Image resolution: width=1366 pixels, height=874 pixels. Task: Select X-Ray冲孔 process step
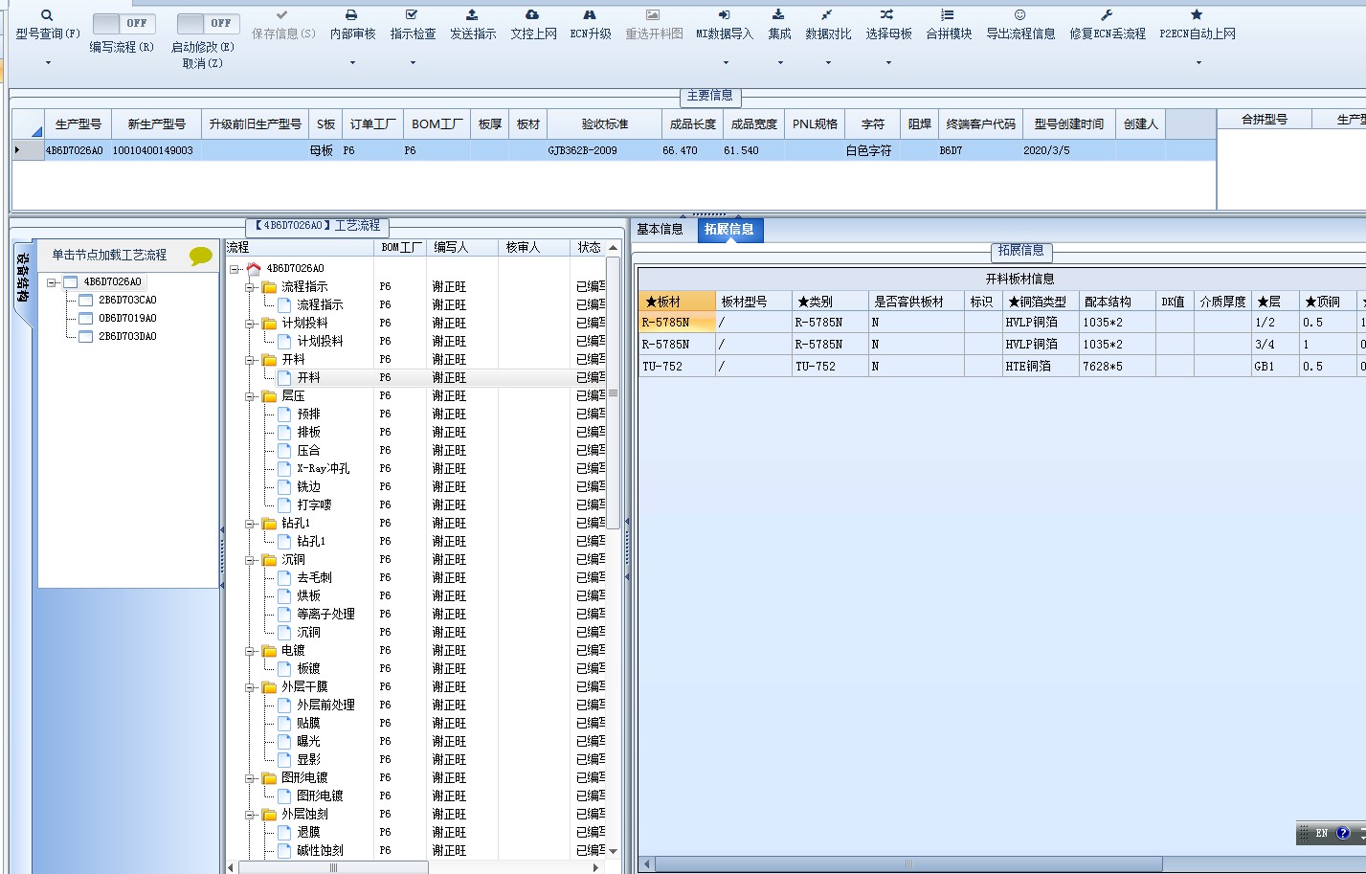point(323,468)
